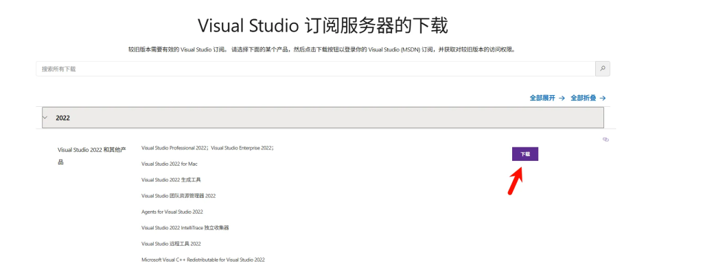Click Visual Studio 2022 和其他产品 title
This screenshot has width=703, height=276.
(x=92, y=155)
